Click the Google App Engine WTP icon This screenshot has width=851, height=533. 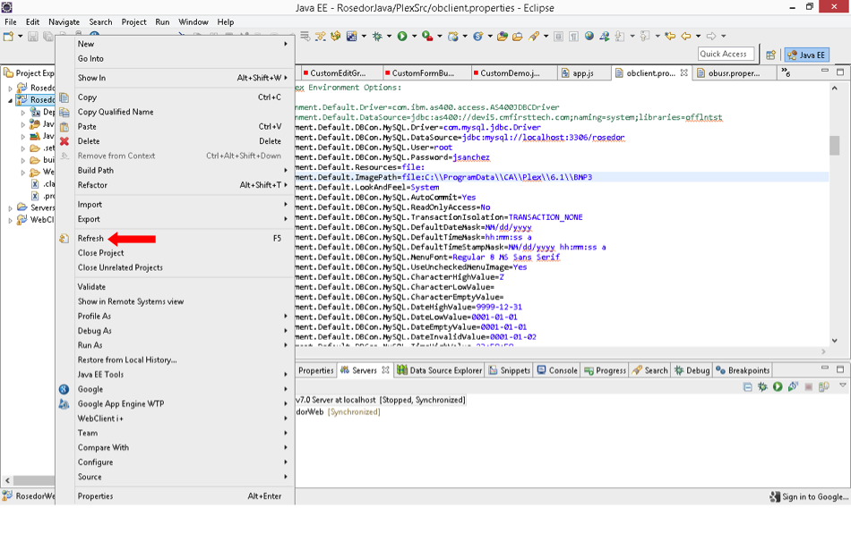(x=64, y=404)
